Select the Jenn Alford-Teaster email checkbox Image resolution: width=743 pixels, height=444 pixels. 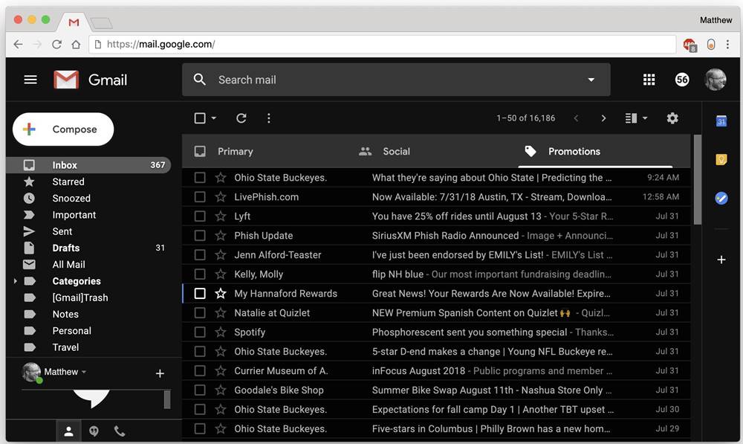click(200, 255)
